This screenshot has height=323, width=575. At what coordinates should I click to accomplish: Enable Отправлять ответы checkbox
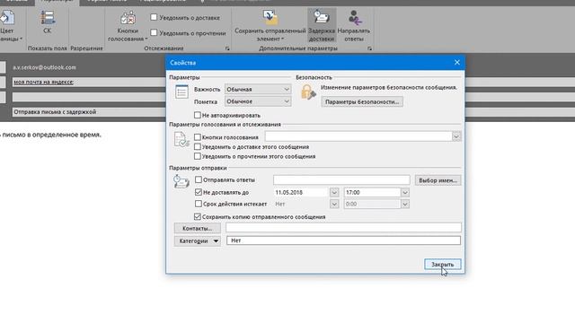pos(199,179)
